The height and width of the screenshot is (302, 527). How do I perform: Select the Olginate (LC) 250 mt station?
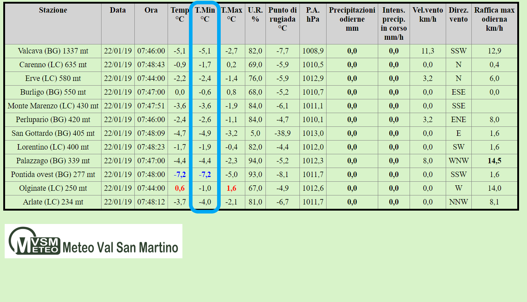point(53,188)
